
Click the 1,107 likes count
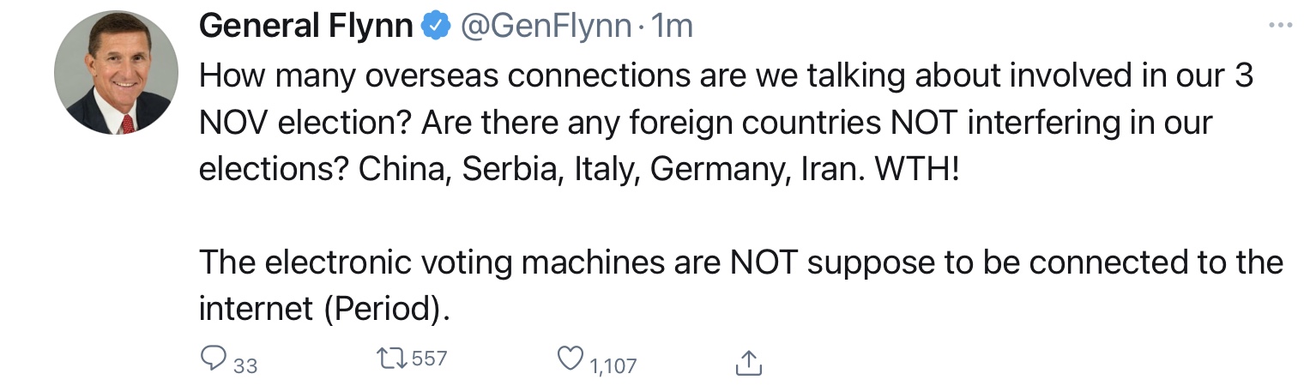click(x=613, y=366)
